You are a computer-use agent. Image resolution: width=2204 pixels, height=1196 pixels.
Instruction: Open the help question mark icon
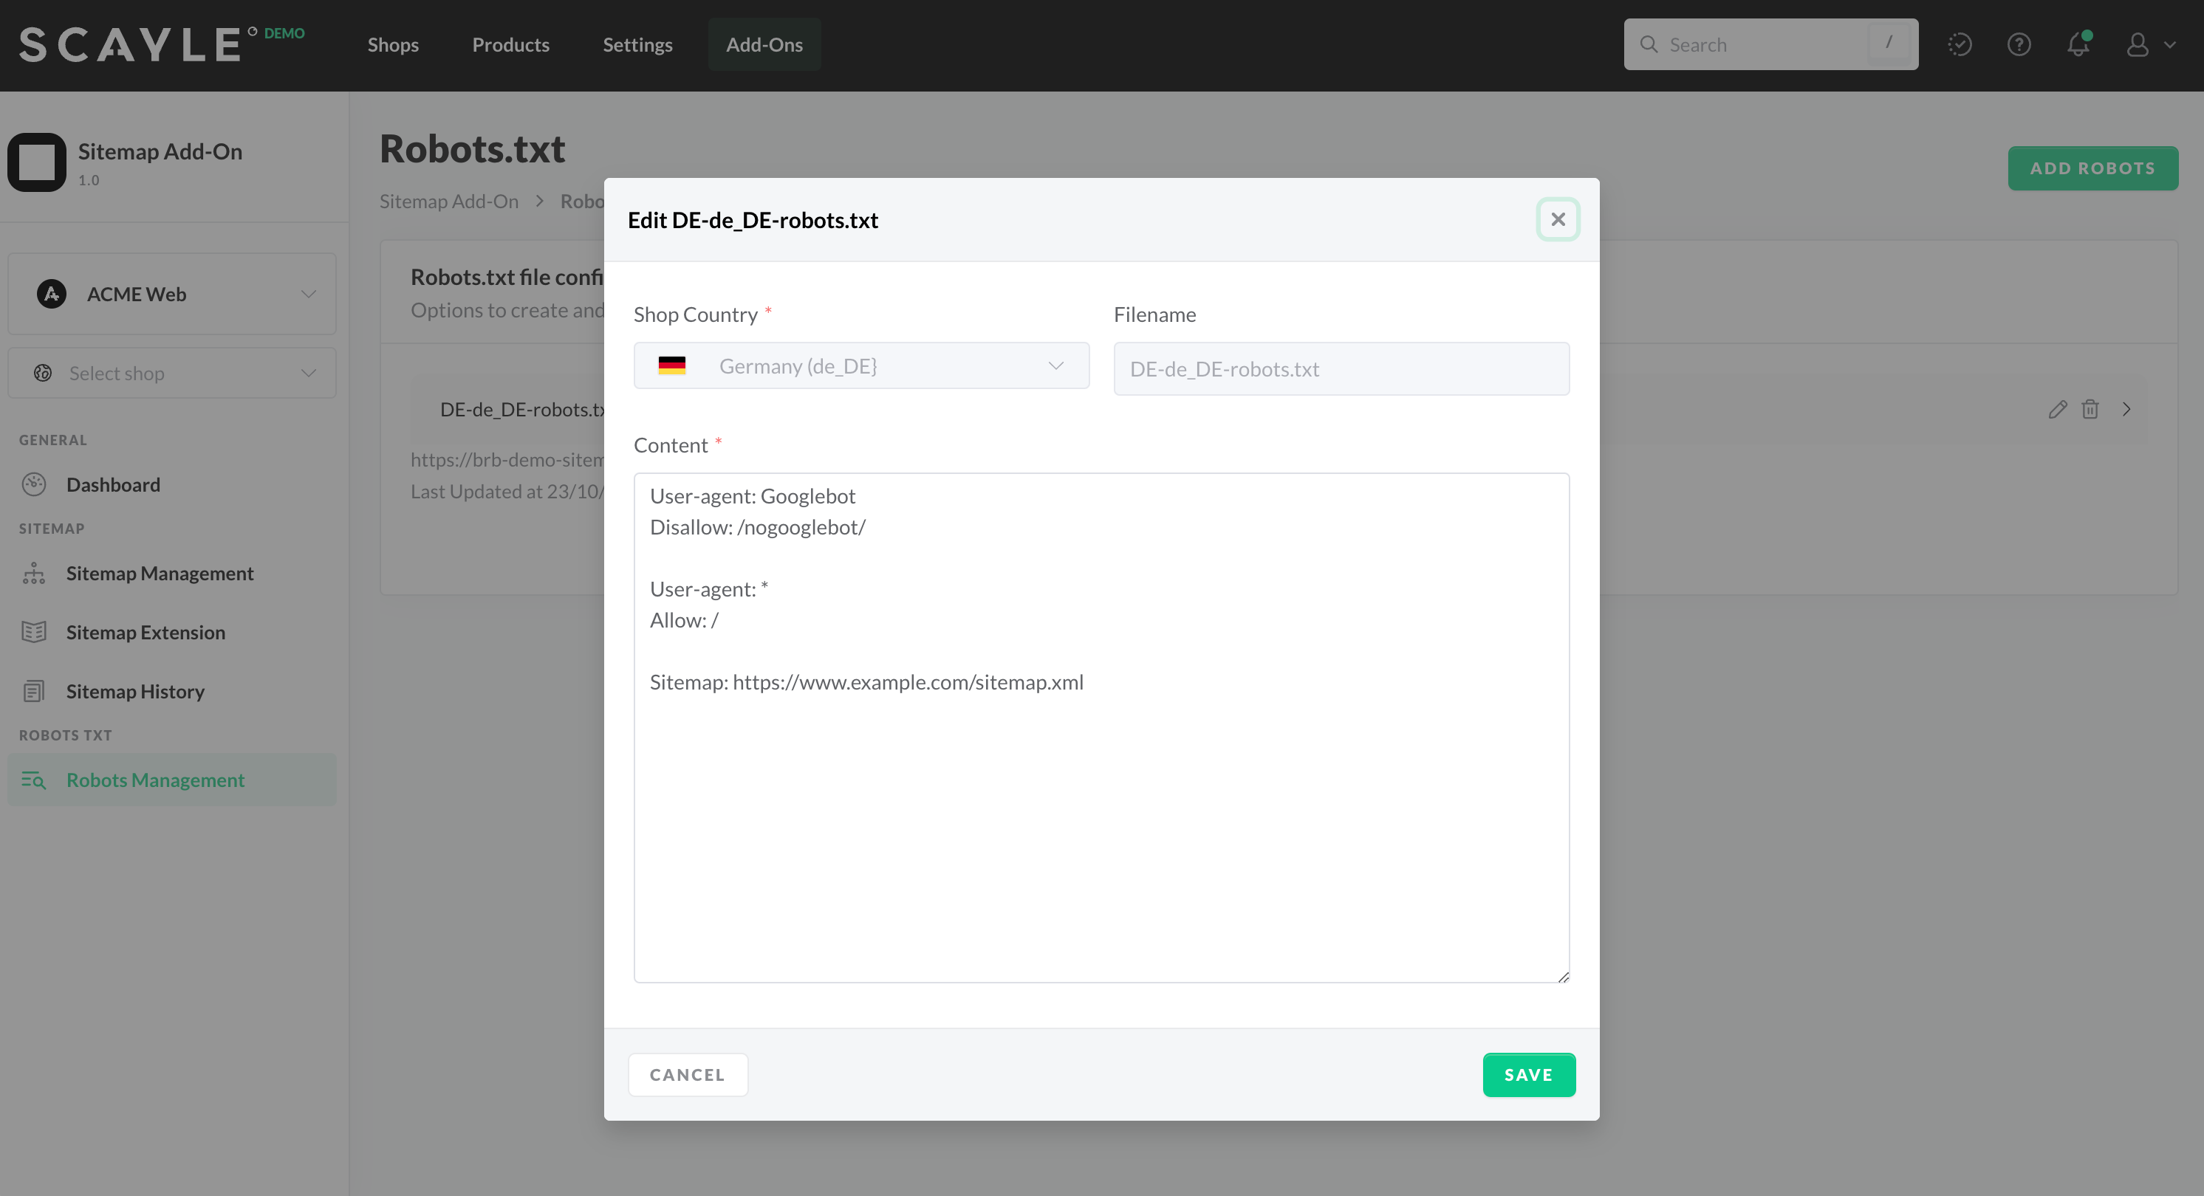click(2019, 44)
